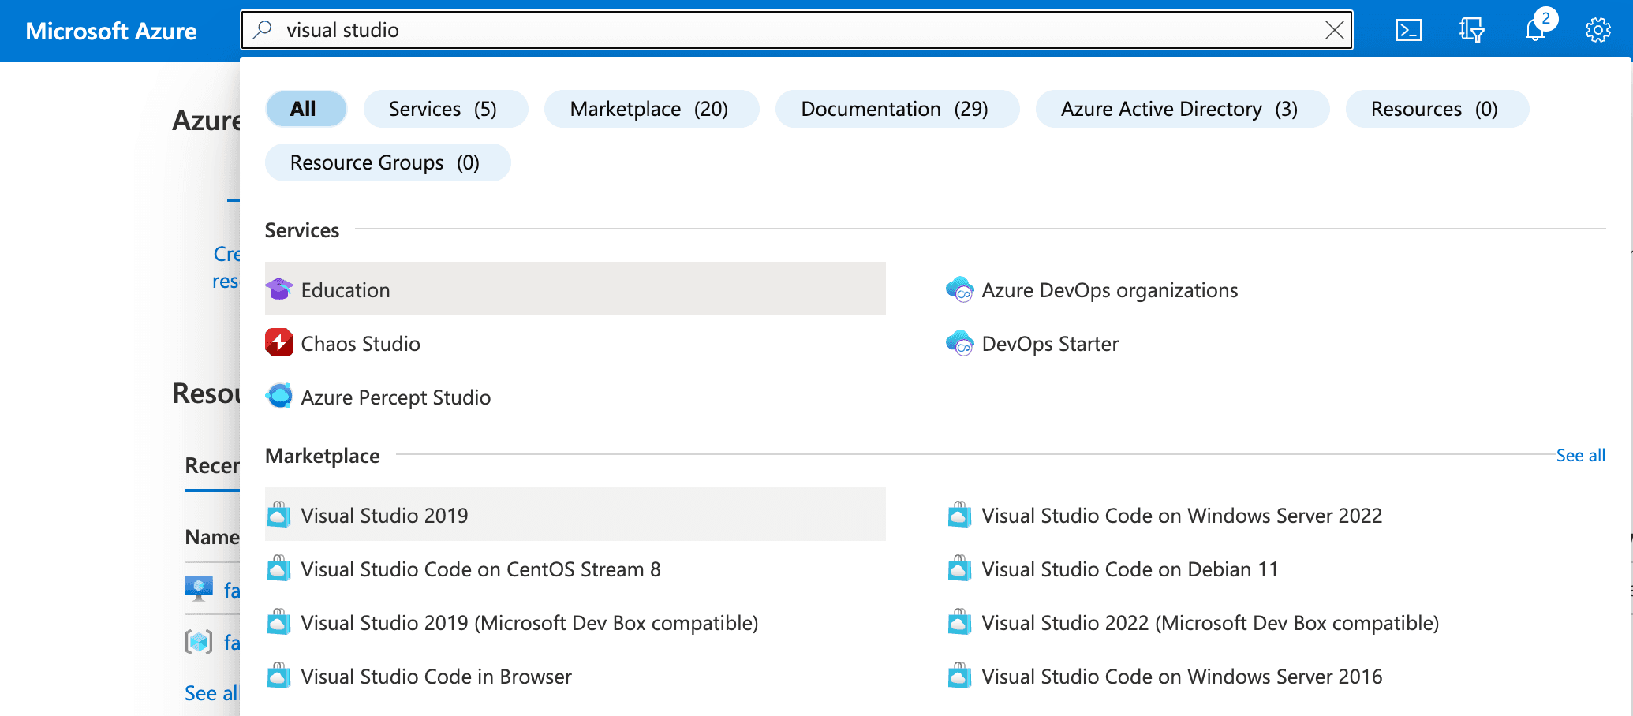Image resolution: width=1633 pixels, height=716 pixels.
Task: Click the Visual Studio Code on CentOS Stream 8 icon
Action: pos(278,569)
